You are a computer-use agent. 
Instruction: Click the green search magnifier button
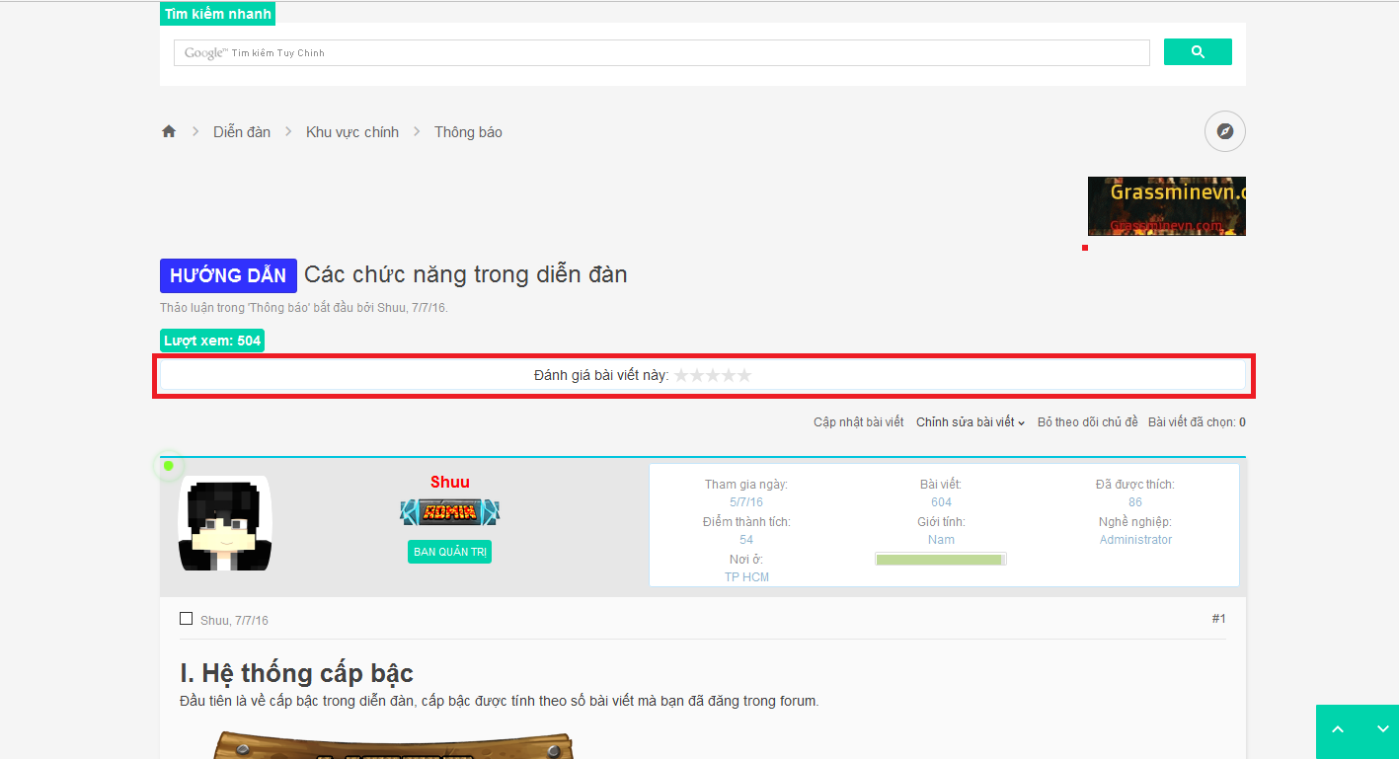[x=1198, y=52]
